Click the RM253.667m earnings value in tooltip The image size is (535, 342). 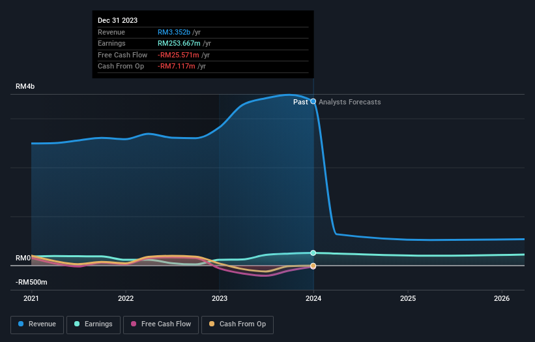[179, 43]
